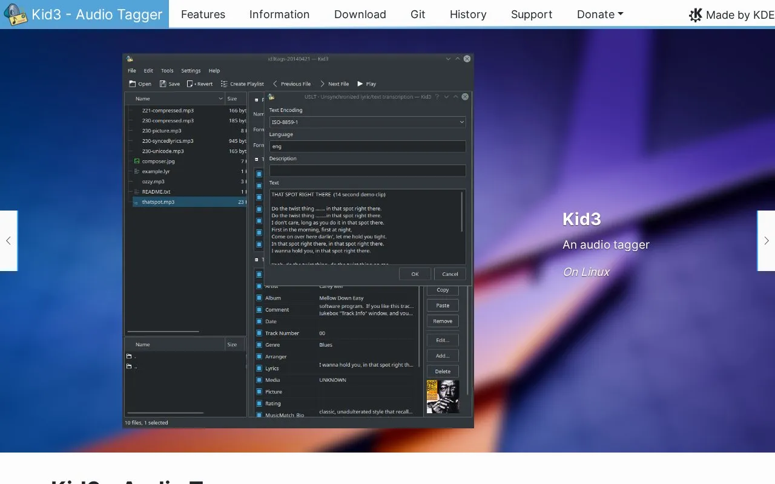Click the Remove button in tag panel
The height and width of the screenshot is (484, 775).
pos(443,321)
